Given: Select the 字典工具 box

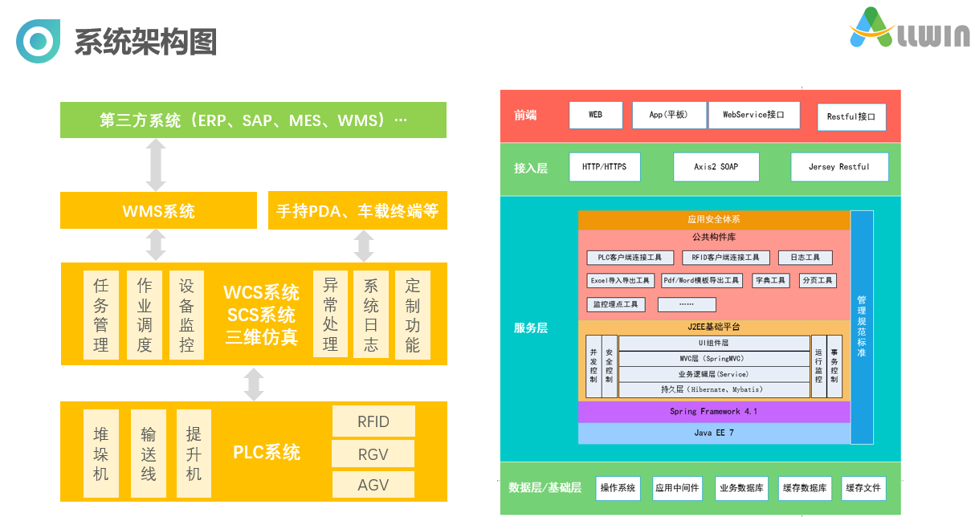Looking at the screenshot, I should [770, 281].
